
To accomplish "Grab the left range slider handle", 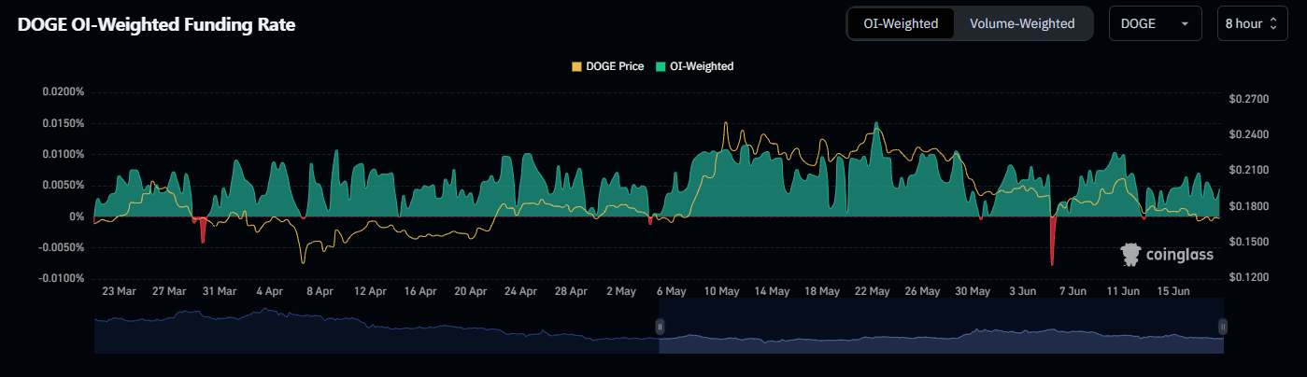I will (x=660, y=326).
